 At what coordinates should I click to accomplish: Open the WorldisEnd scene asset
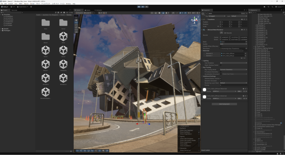pos(46,78)
